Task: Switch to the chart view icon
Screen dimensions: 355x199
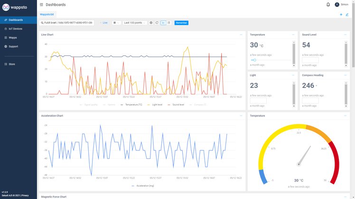Action: click(x=163, y=23)
